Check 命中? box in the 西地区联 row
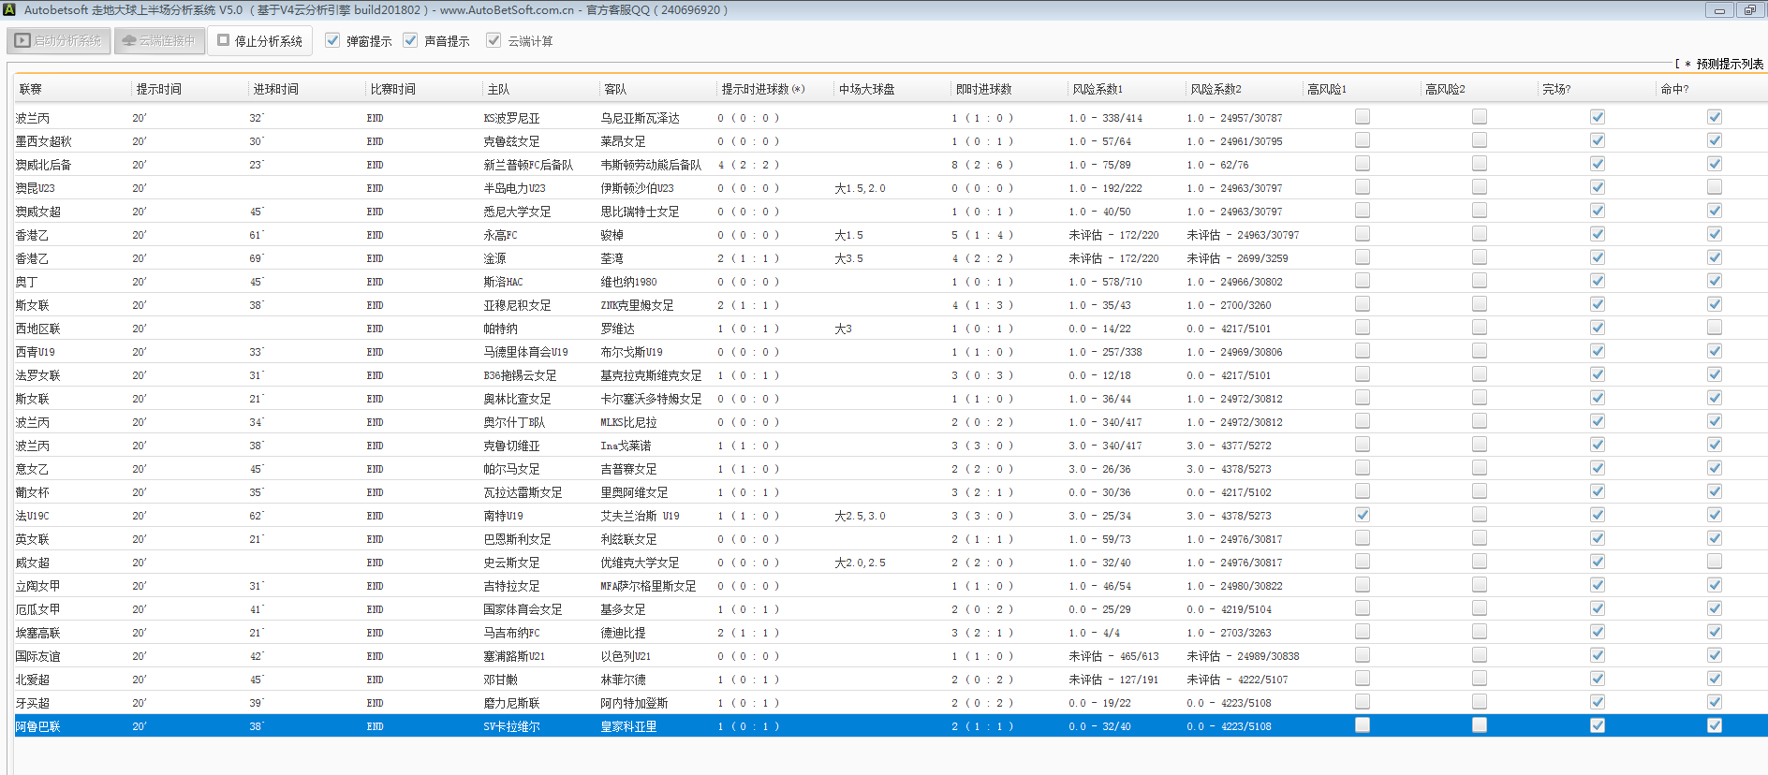Image resolution: width=1768 pixels, height=775 pixels. click(x=1715, y=328)
